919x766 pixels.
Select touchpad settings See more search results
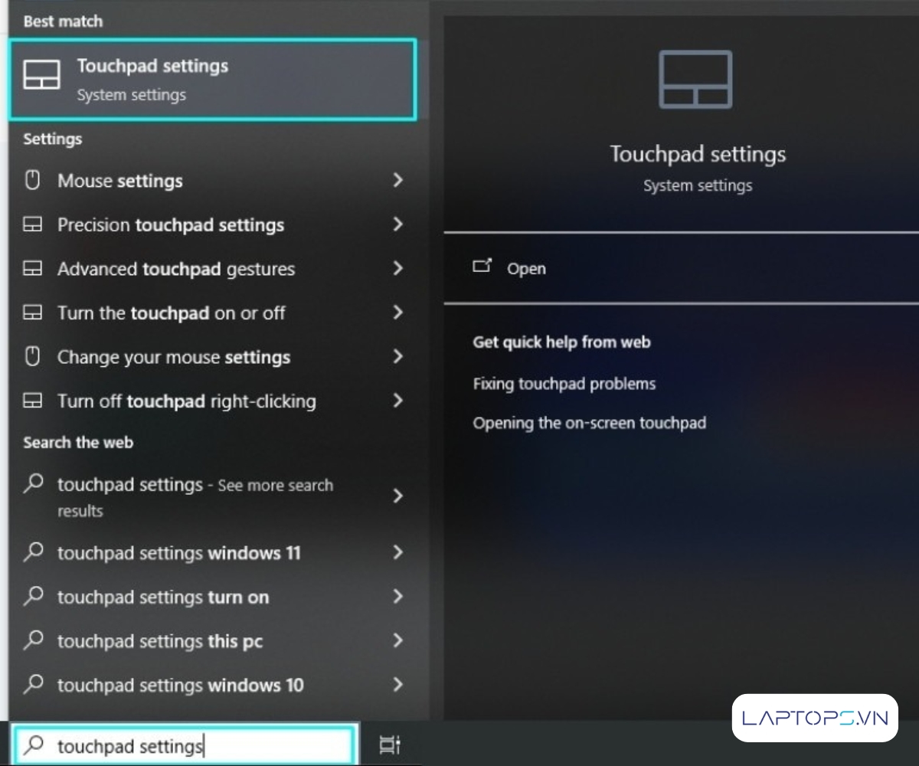coord(195,496)
